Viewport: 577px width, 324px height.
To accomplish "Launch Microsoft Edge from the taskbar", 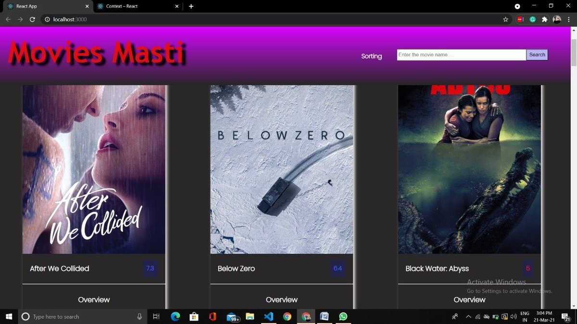I will 175,316.
